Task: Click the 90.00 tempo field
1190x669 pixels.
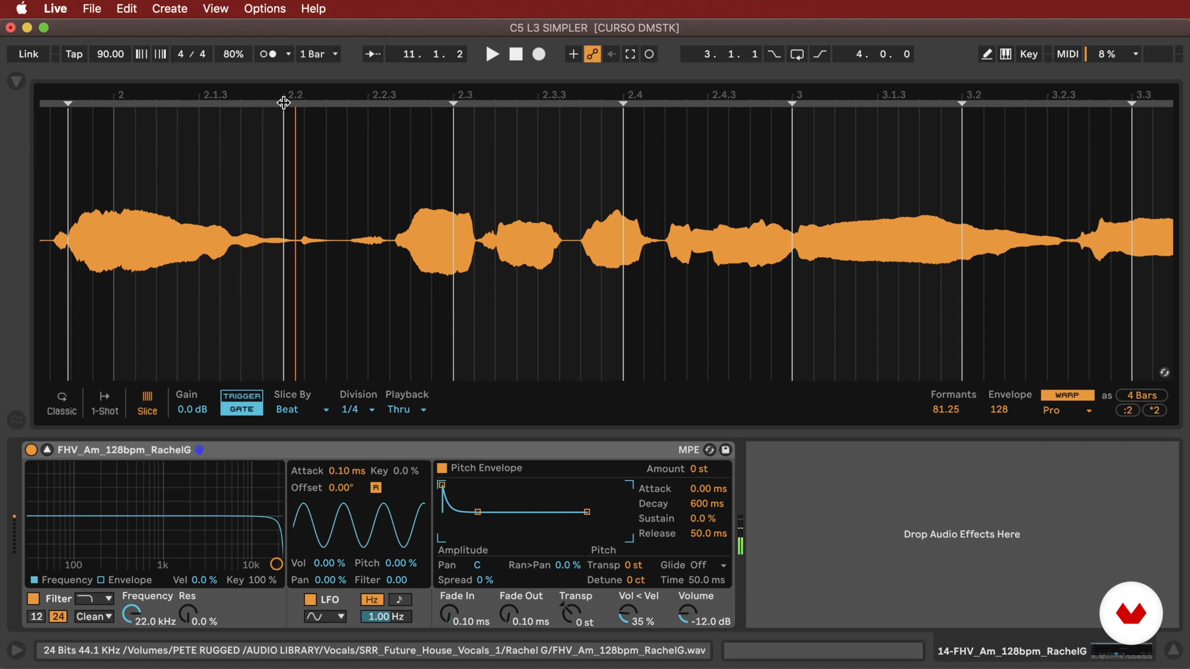Action: 110,54
